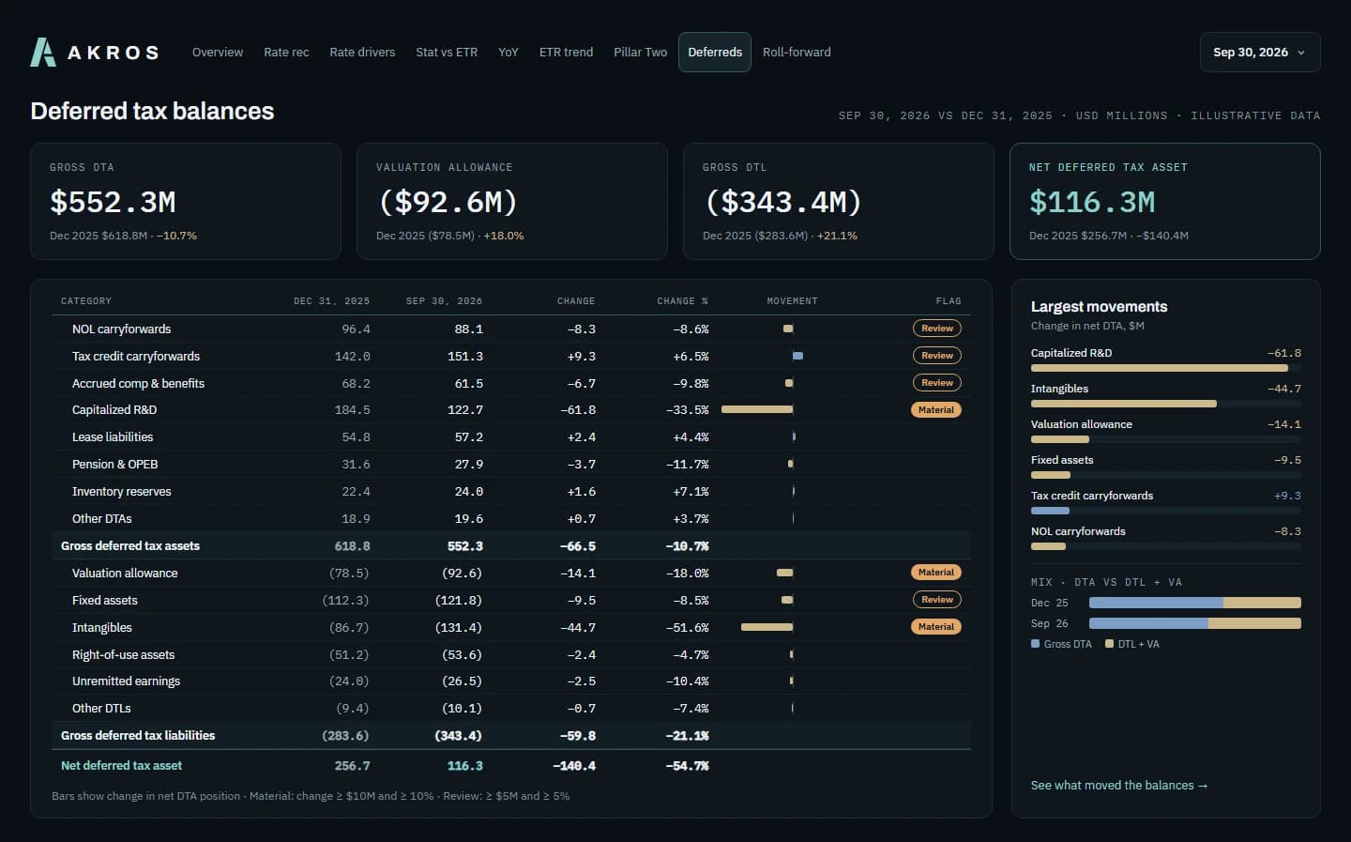
Task: Select the Gross DTA summary card
Action: coord(186,201)
